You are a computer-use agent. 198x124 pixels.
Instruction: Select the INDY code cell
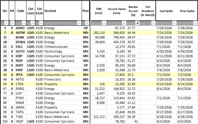[21, 65]
